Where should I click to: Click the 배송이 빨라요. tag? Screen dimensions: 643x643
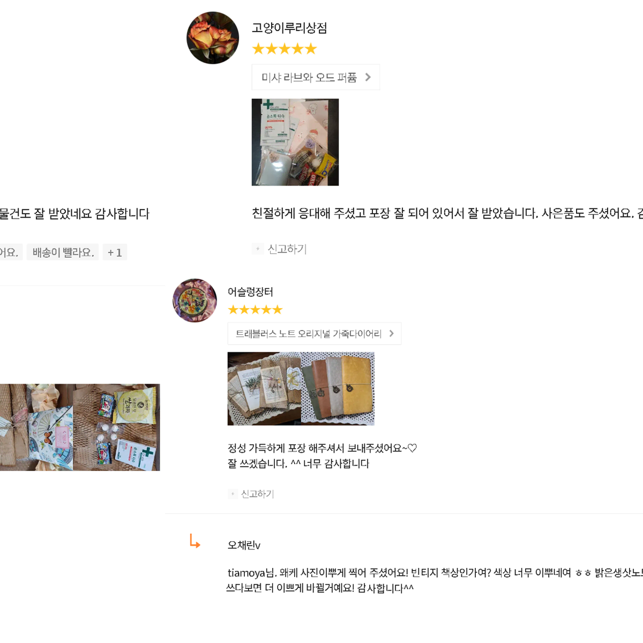[x=63, y=252]
